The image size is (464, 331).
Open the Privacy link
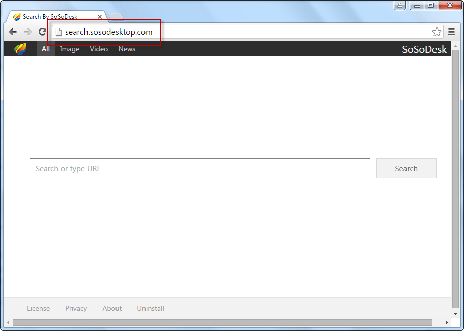(x=76, y=308)
